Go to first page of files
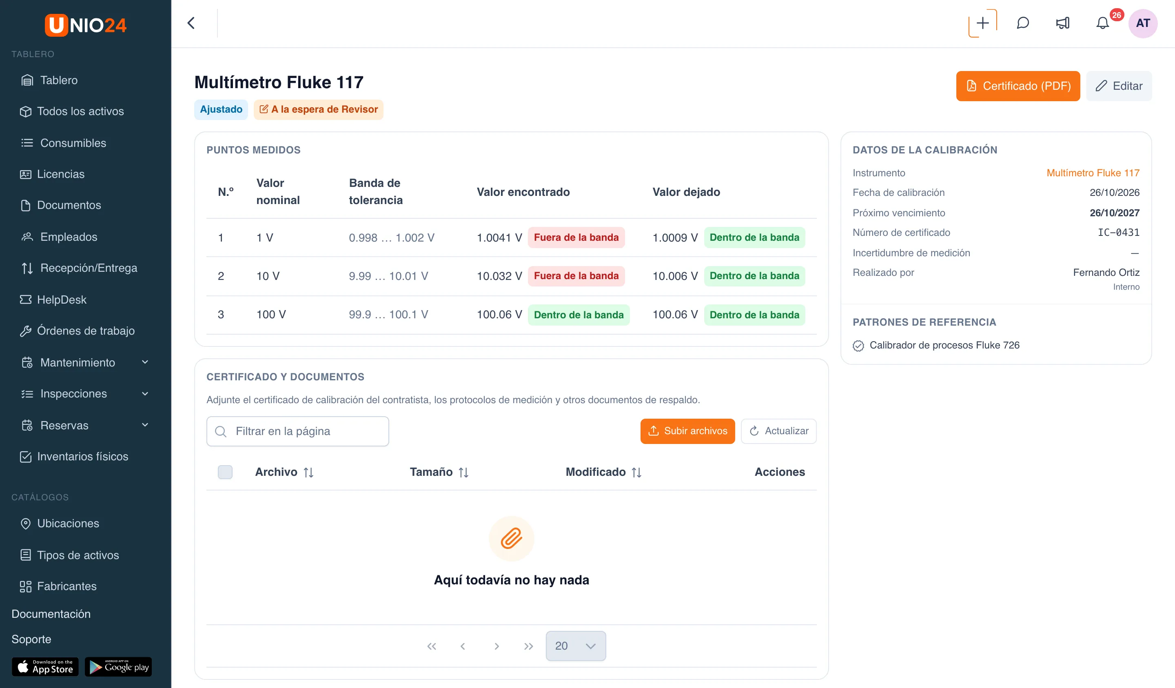1175x688 pixels. (x=432, y=646)
